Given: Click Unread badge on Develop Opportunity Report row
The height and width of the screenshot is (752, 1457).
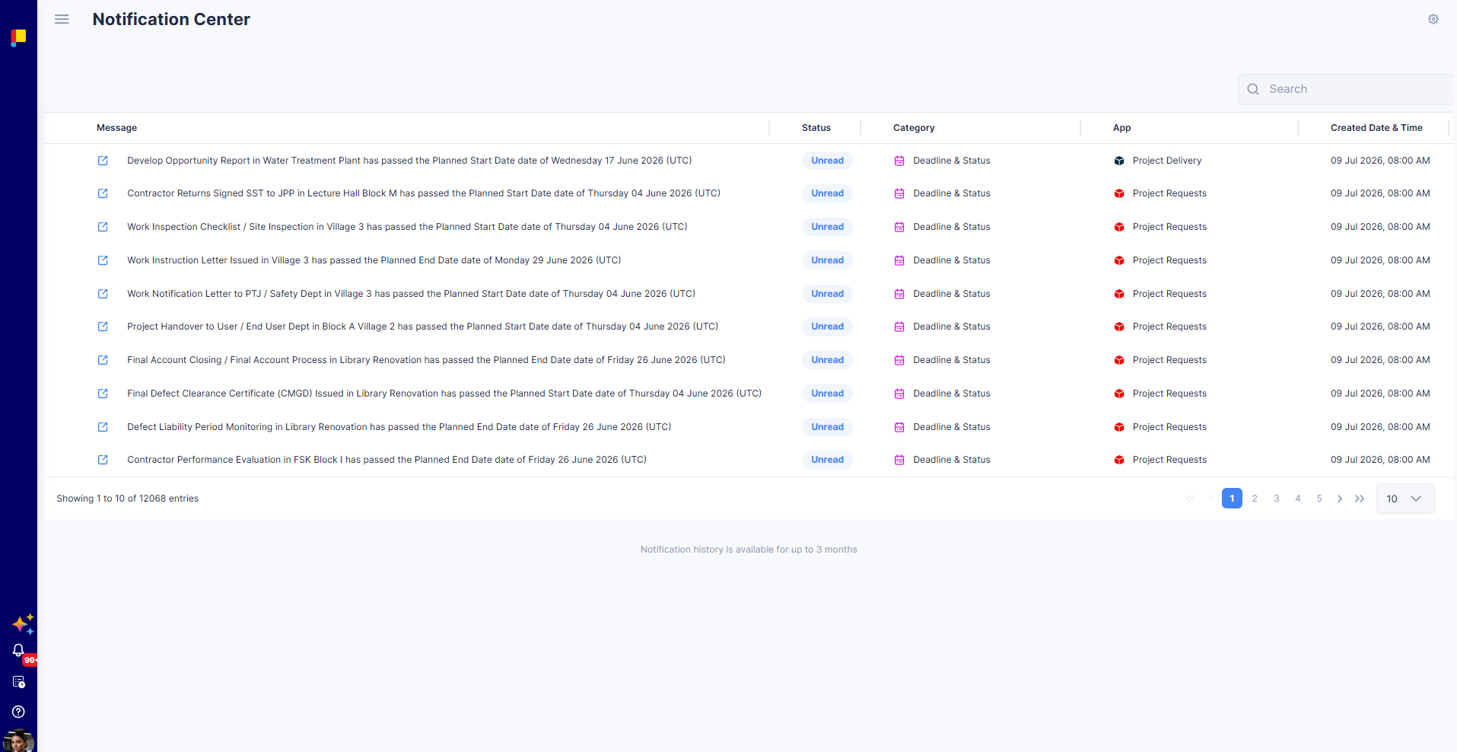Looking at the screenshot, I should point(827,161).
